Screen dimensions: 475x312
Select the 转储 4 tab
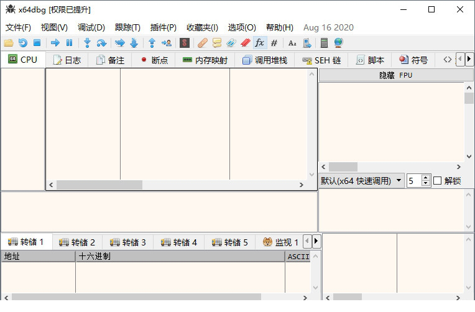click(178, 242)
